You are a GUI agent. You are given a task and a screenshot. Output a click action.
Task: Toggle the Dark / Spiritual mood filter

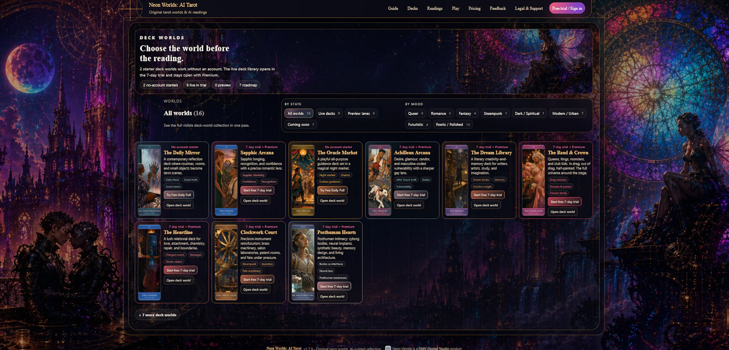[529, 113]
